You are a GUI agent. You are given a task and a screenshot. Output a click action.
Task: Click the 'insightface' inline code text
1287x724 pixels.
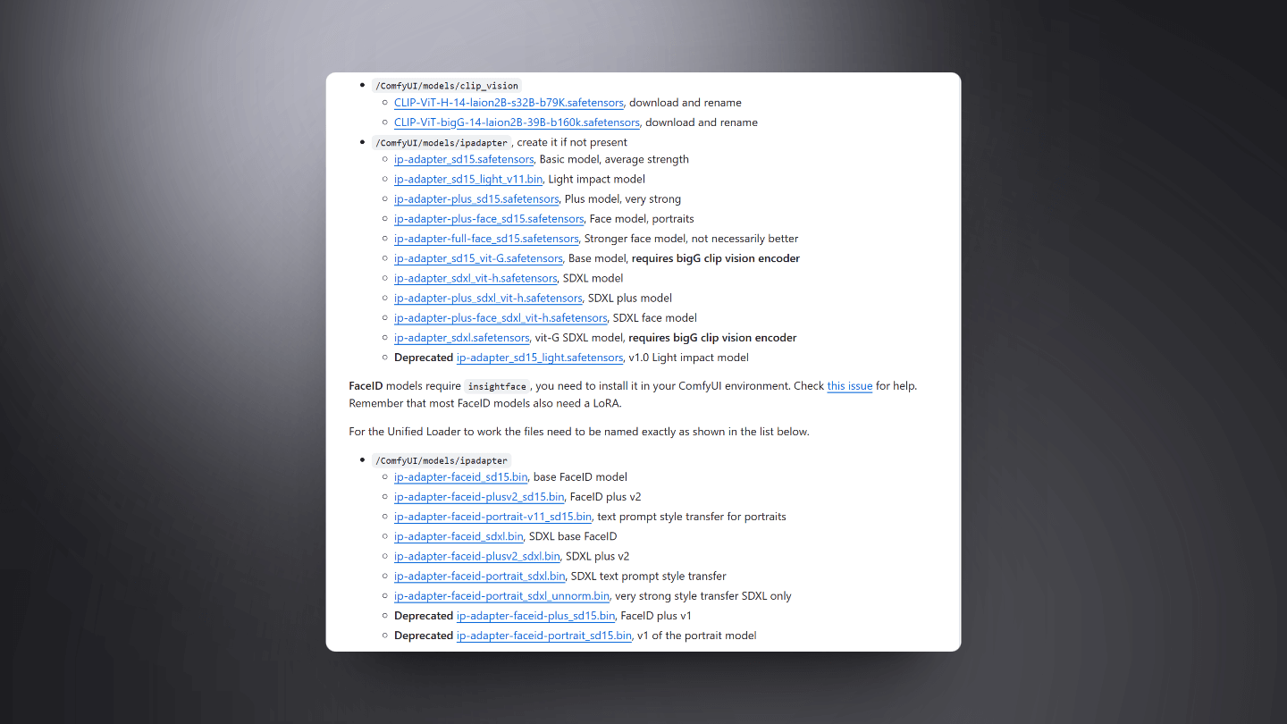pos(499,386)
